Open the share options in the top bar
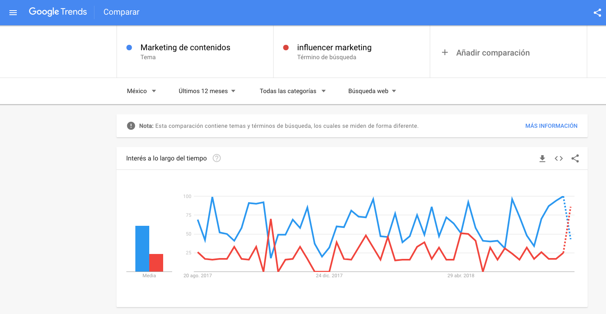Screen dimensions: 606x314 click(597, 12)
